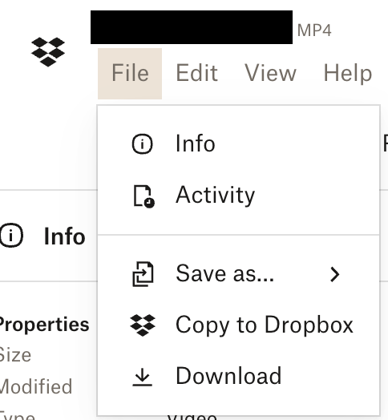
Task: Click the bold Info panel heading
Action: (x=65, y=236)
